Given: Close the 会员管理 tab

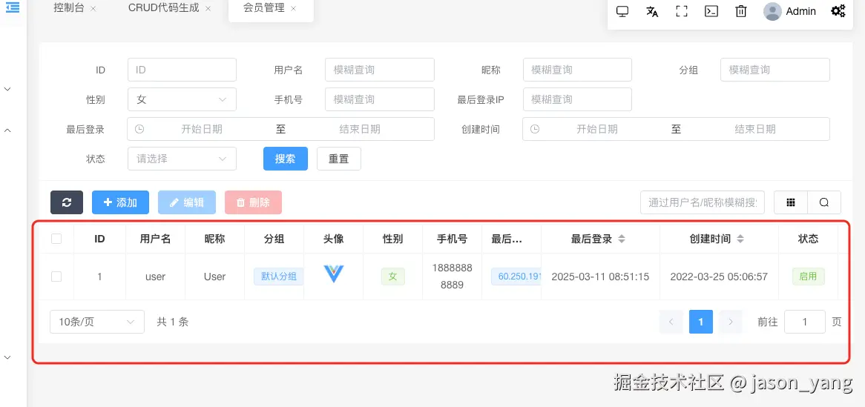Looking at the screenshot, I should coord(294,9).
